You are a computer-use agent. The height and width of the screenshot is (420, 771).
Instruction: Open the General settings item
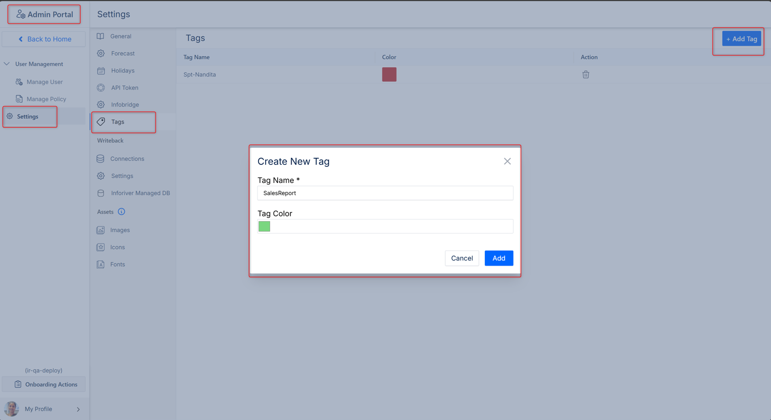(x=120, y=36)
